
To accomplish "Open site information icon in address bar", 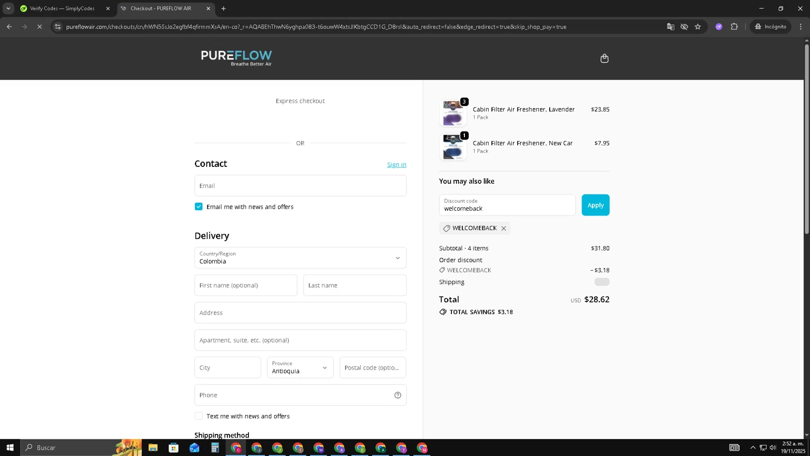I will tap(58, 26).
